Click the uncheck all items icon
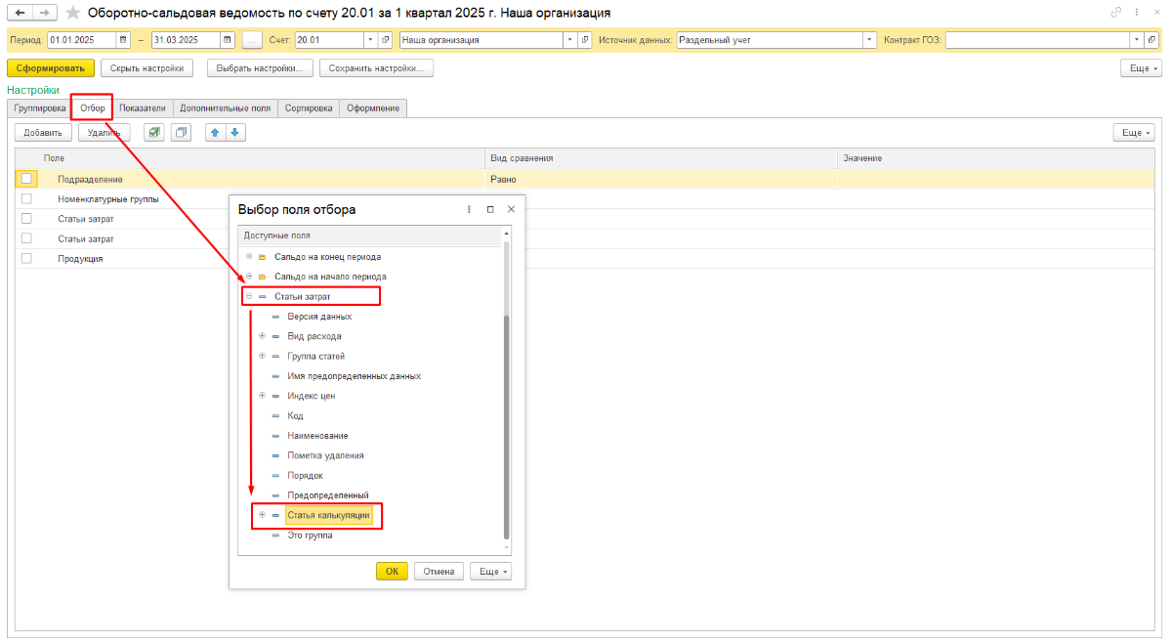Viewport: 1172px width, 643px height. (180, 133)
